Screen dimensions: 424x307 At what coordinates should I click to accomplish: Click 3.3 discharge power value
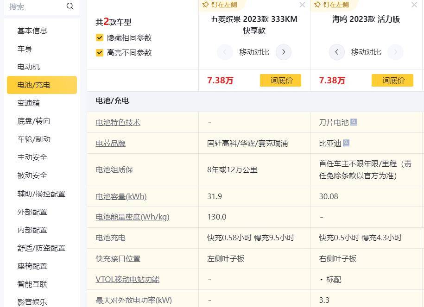point(324,300)
